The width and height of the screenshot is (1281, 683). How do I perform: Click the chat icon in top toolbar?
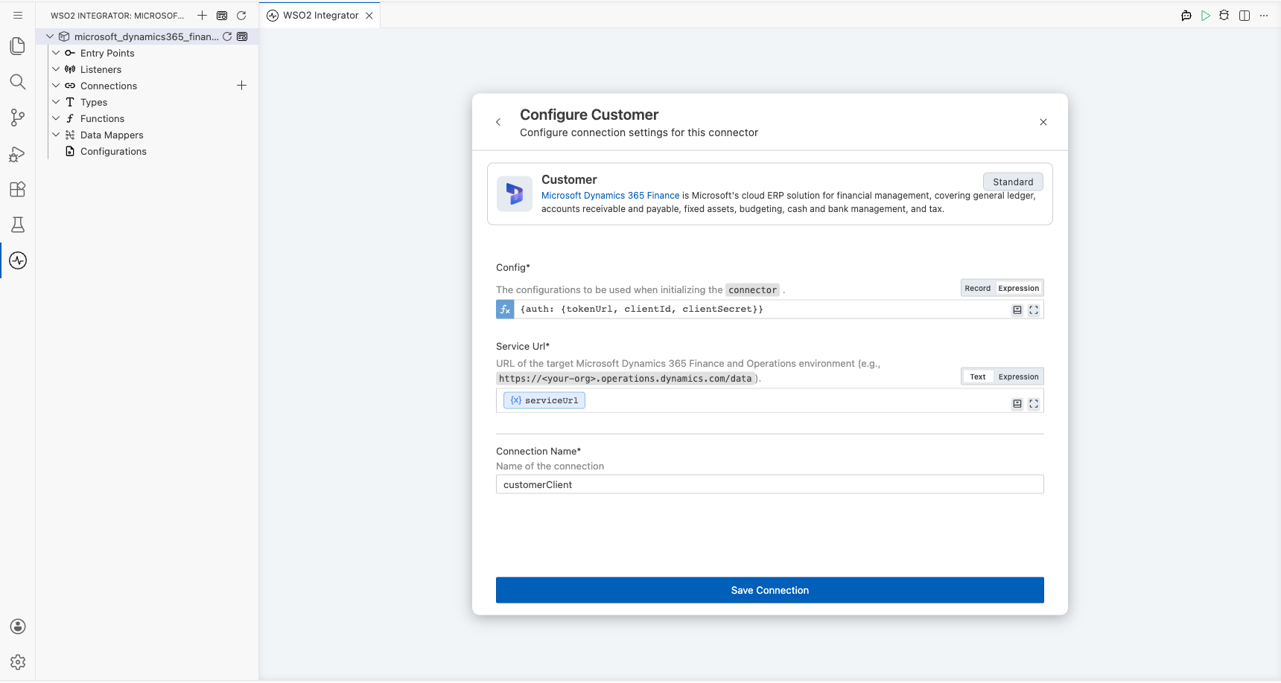1186,16
